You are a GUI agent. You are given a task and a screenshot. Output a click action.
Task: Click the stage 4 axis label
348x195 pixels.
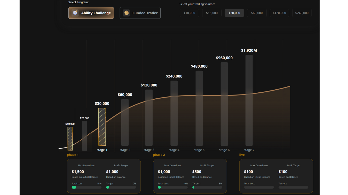(x=174, y=150)
